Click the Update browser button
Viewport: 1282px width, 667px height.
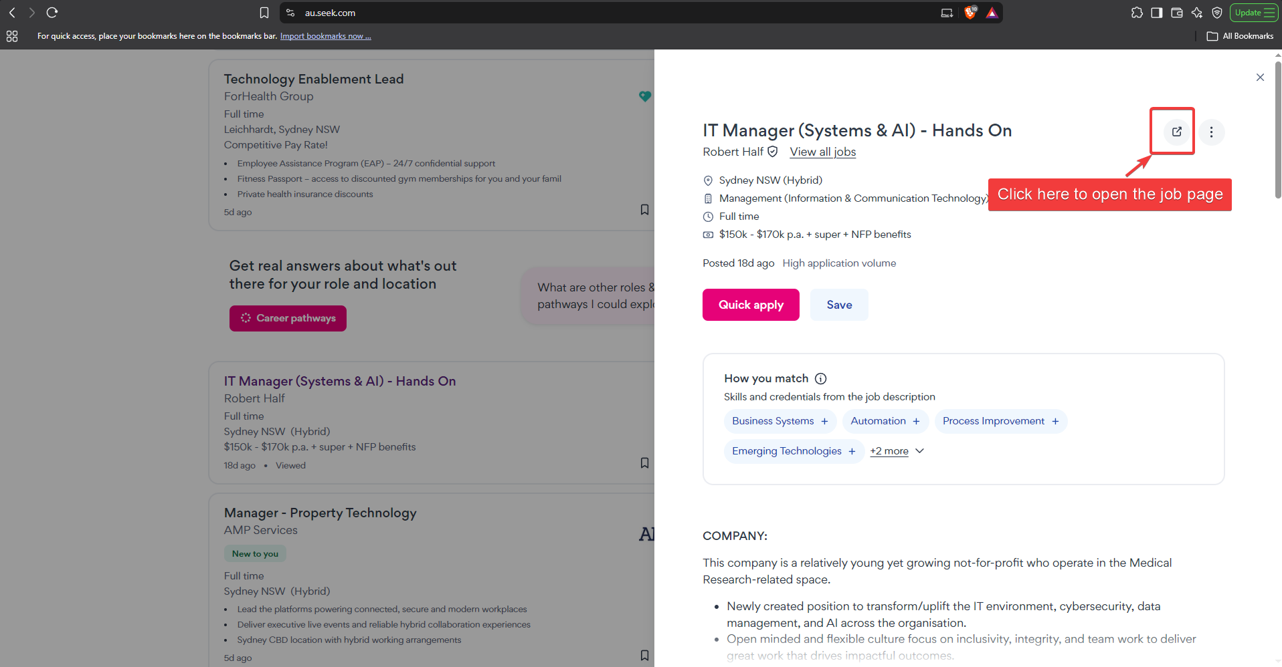1254,13
